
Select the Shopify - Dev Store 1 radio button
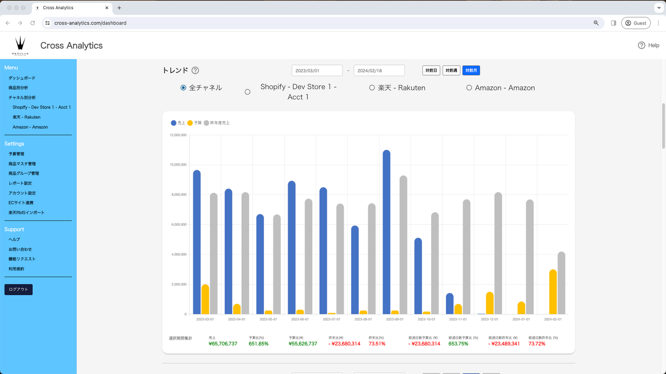point(248,91)
